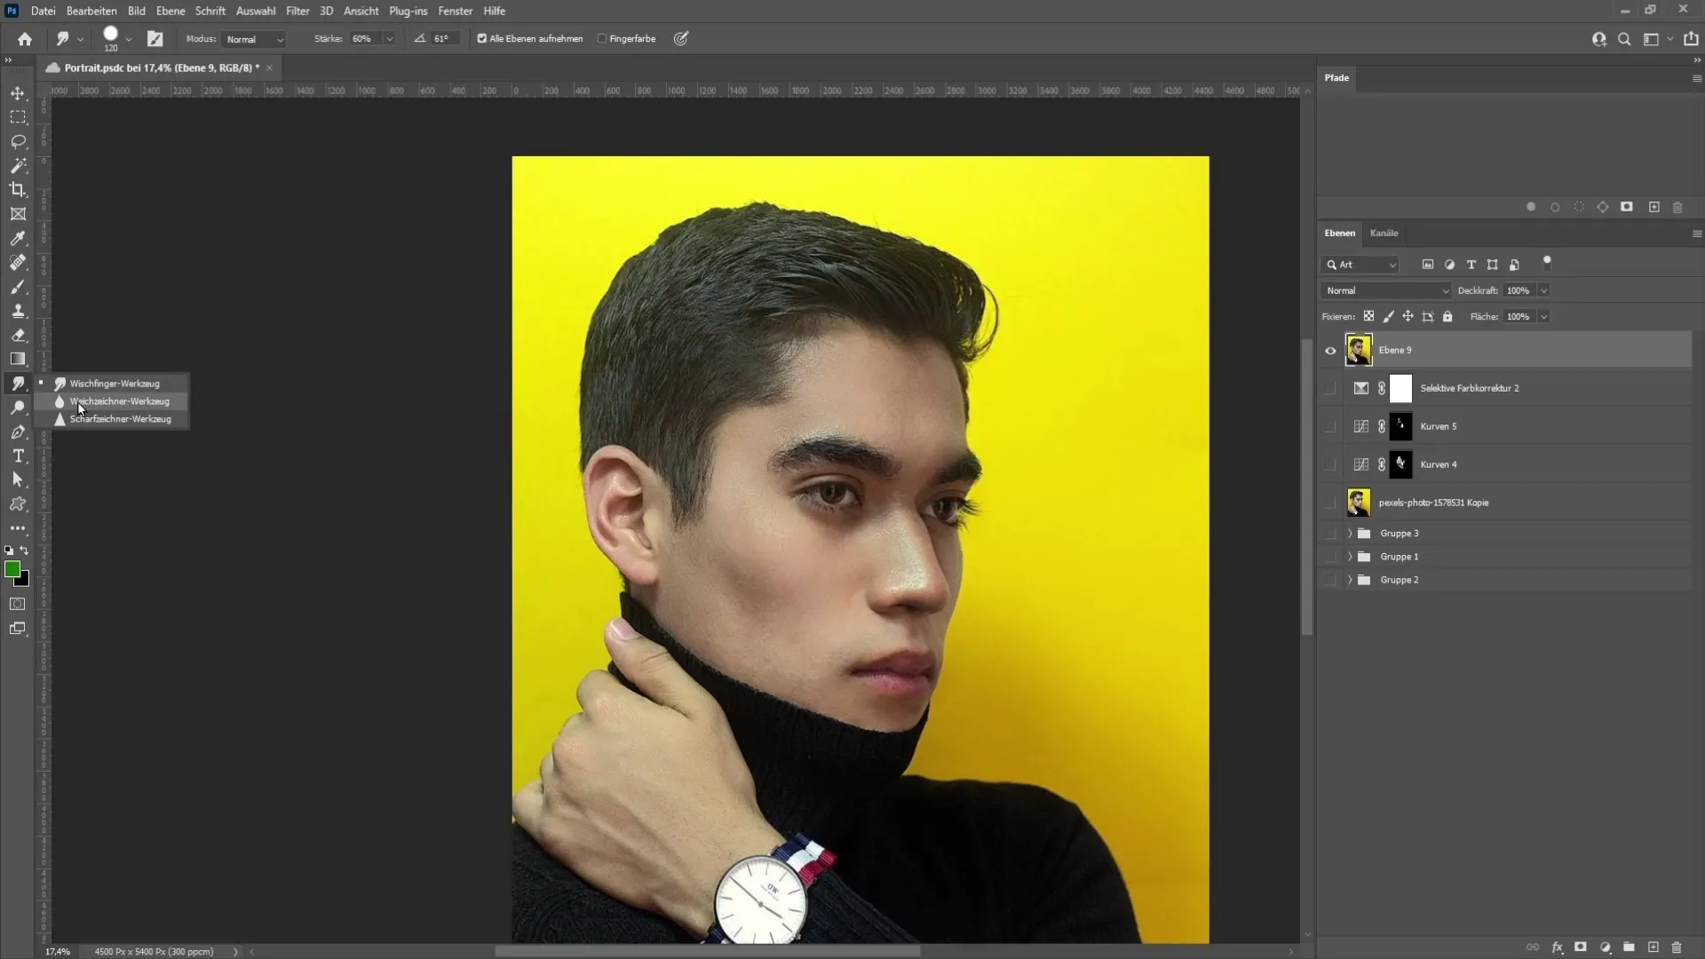
Task: Select the Crop tool in toolbar
Action: [18, 190]
